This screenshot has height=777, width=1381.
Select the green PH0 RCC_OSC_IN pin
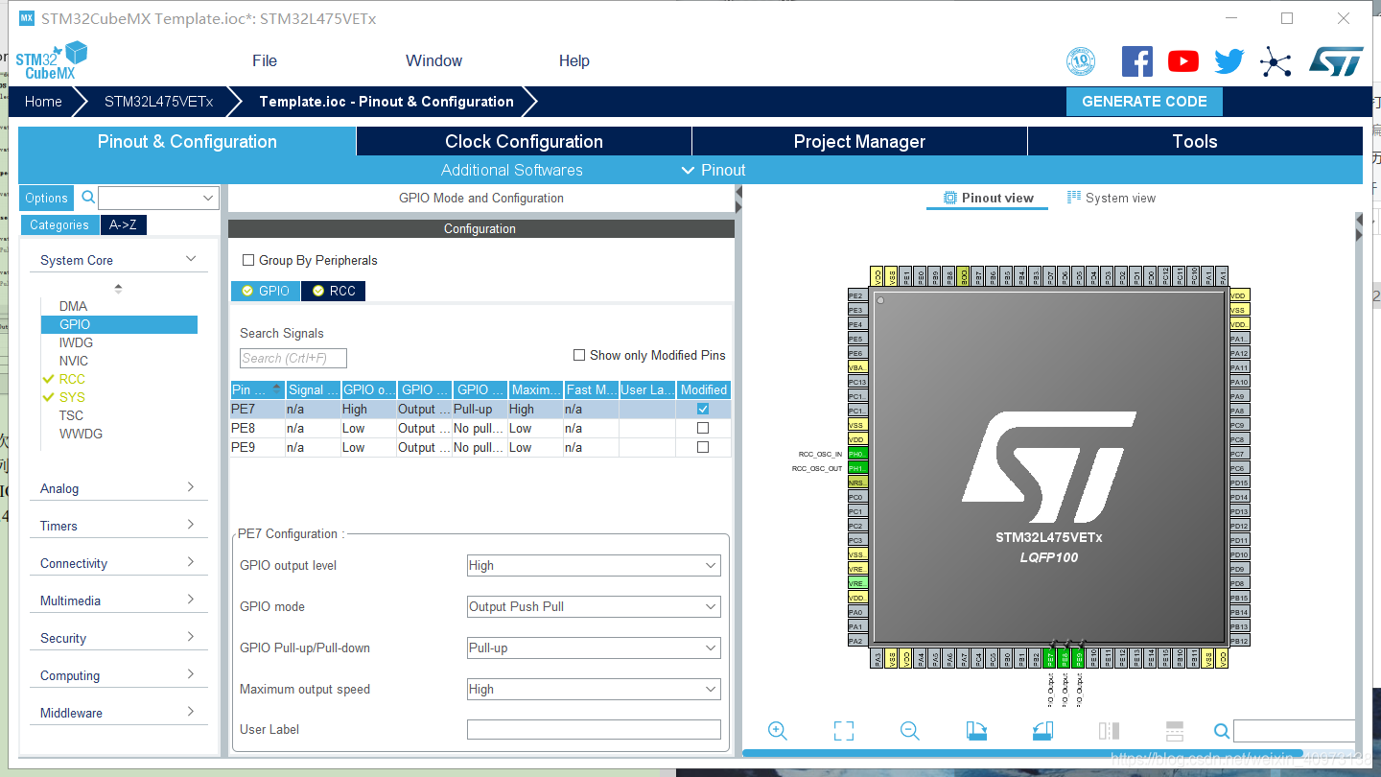(856, 454)
